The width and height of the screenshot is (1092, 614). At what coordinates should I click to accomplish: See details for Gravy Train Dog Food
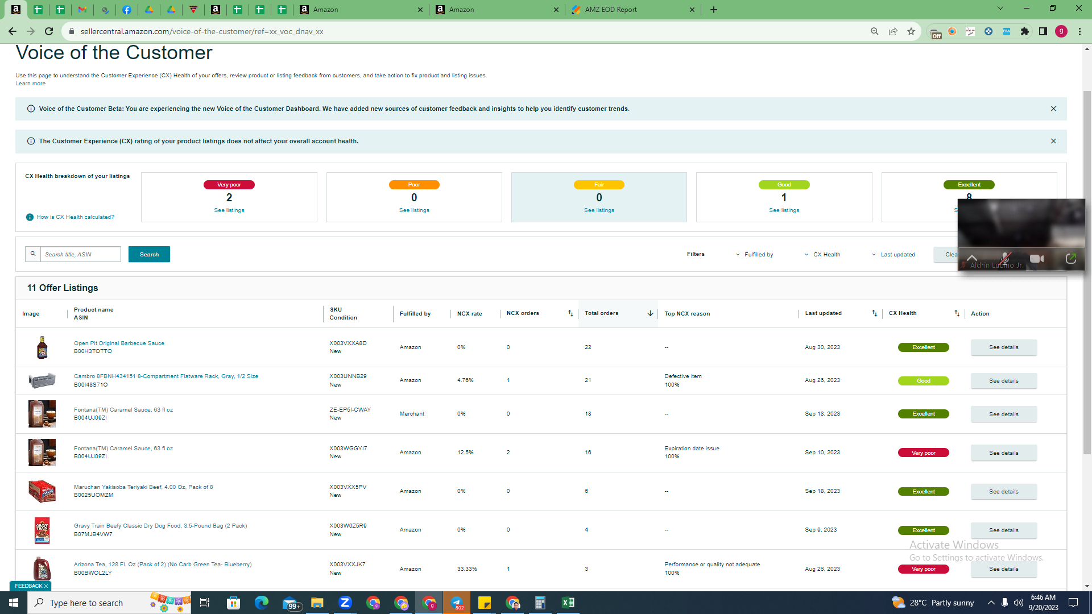(1003, 530)
